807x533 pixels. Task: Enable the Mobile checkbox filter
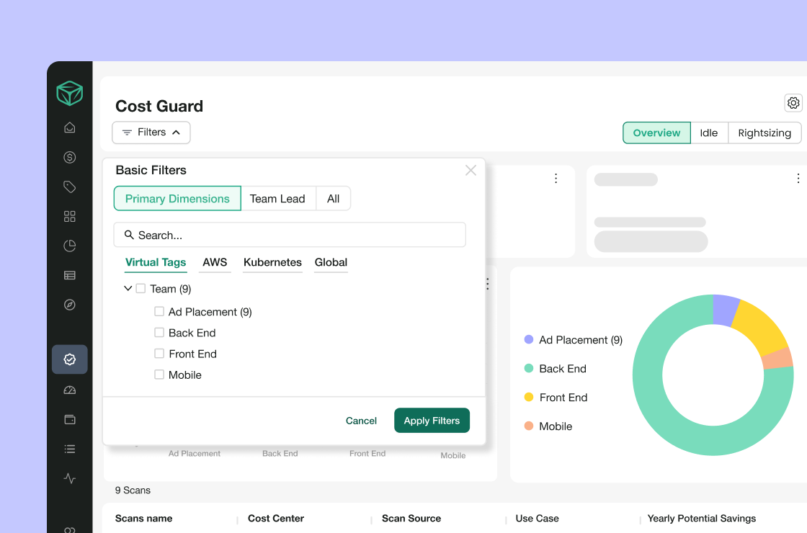[159, 375]
